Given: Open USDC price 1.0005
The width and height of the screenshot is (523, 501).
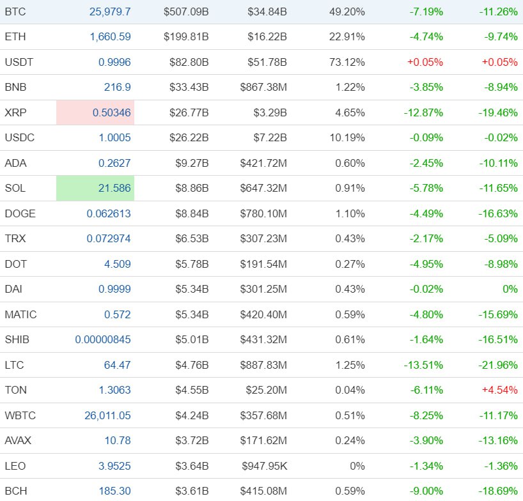Looking at the screenshot, I should click(x=114, y=137).
